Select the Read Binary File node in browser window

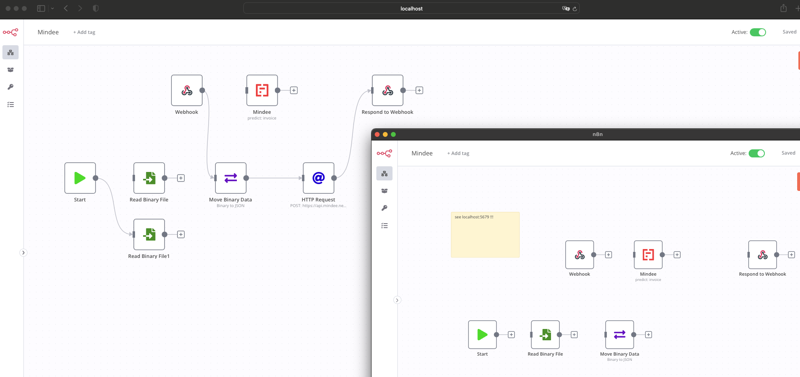tap(149, 178)
